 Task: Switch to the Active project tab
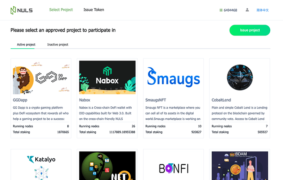point(26,44)
